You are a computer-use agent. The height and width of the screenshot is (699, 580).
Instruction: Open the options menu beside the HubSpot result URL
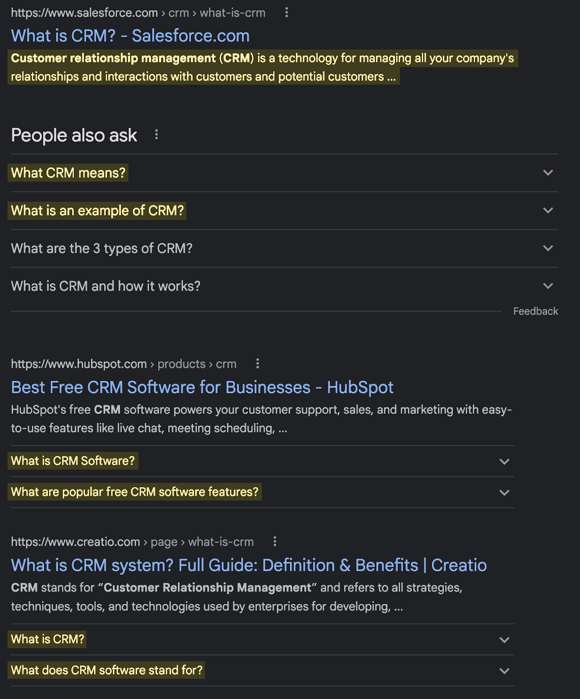[x=257, y=364]
